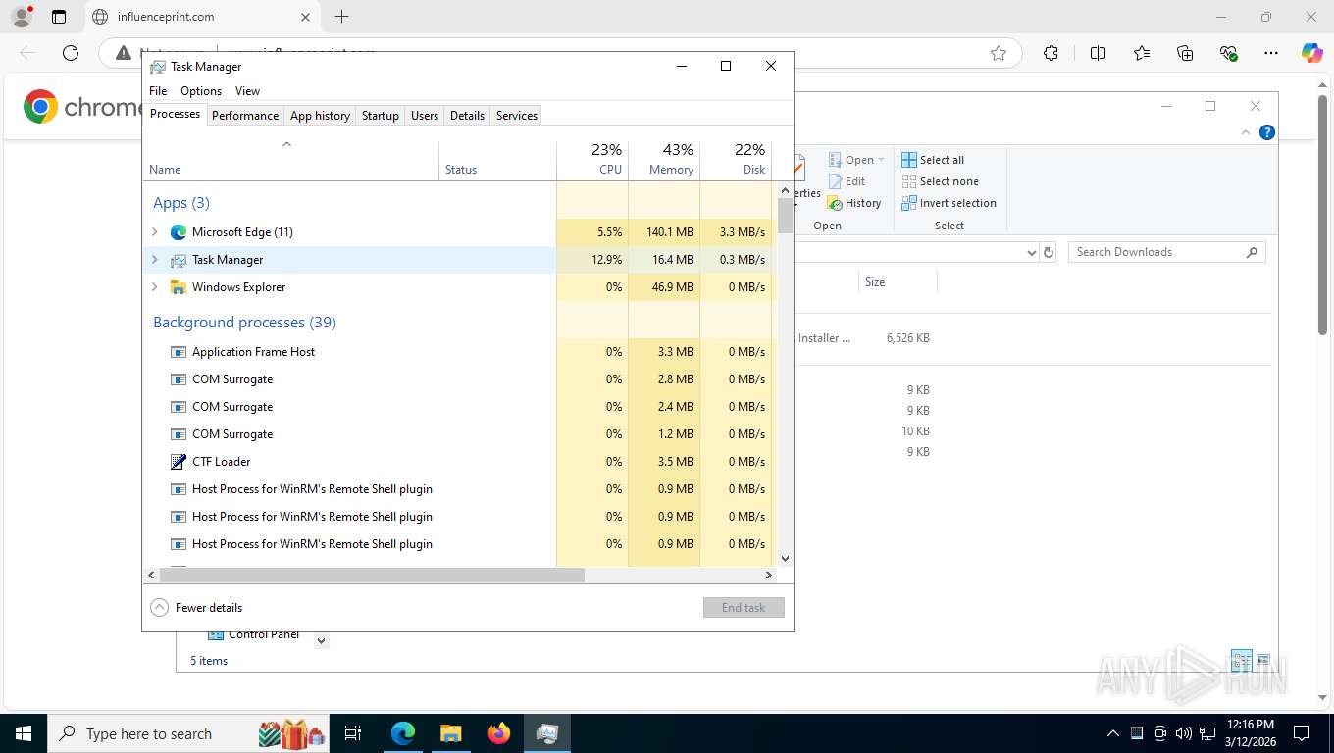
Task: Click the Task Manager process row icon
Action: tap(179, 260)
